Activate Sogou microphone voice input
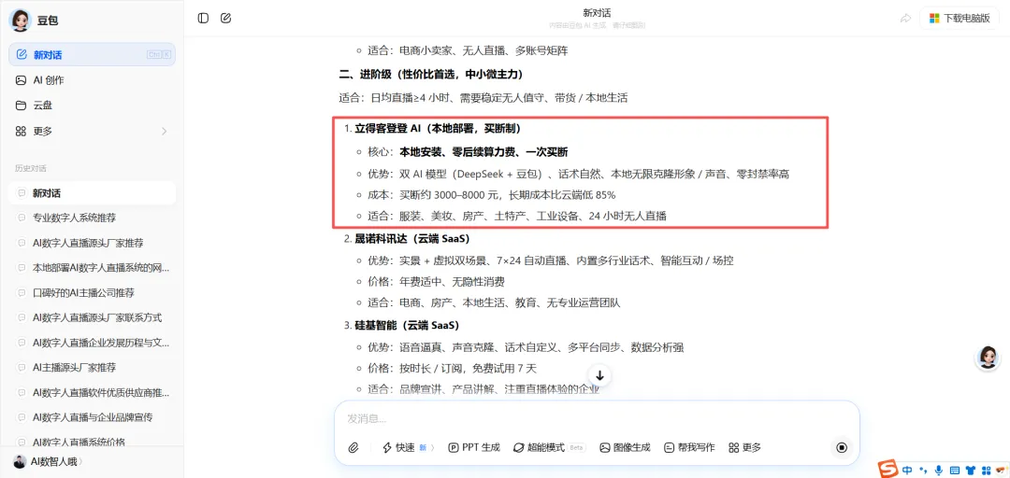The width and height of the screenshot is (1010, 478). point(939,470)
